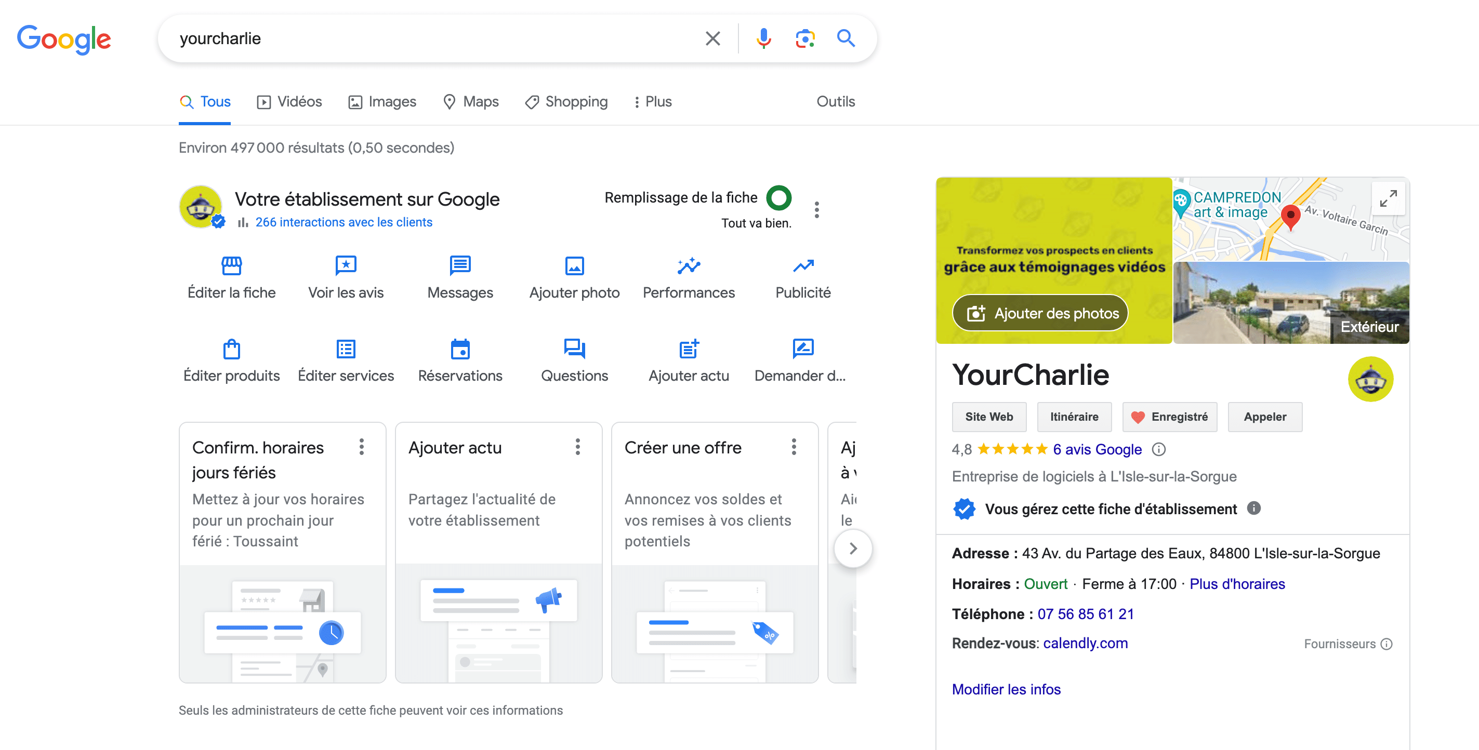Image resolution: width=1479 pixels, height=750 pixels.
Task: Toggle the Enregistré saved heart button
Action: pos(1169,417)
